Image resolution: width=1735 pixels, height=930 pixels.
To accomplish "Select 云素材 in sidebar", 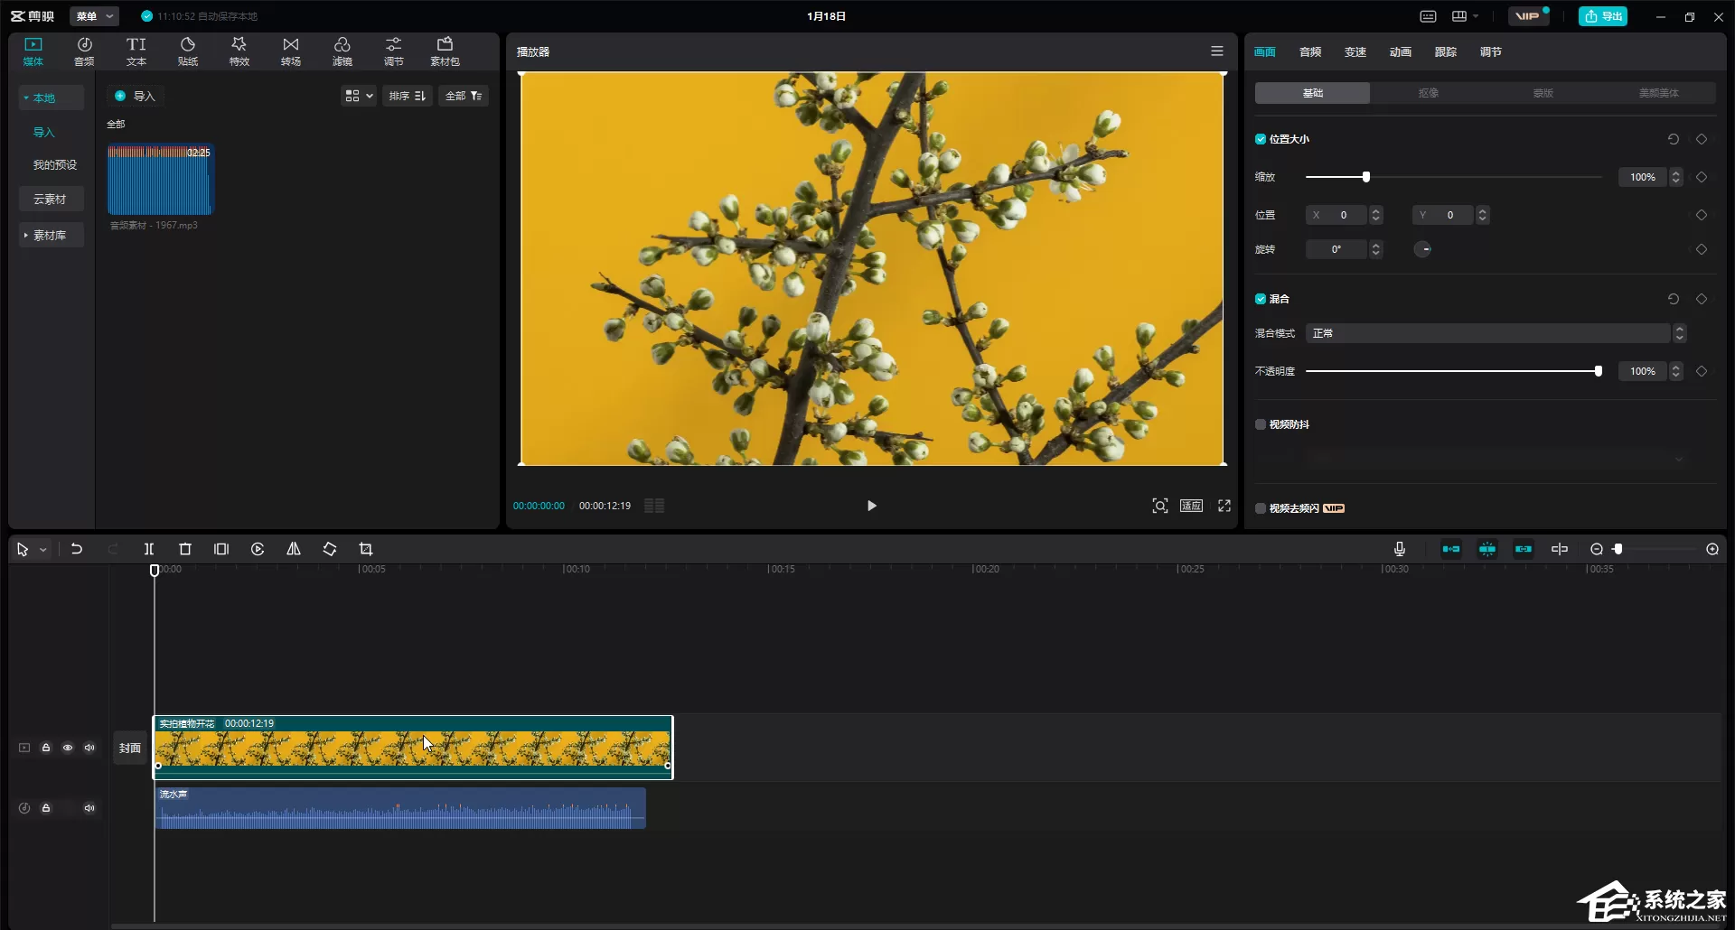I will coord(52,199).
